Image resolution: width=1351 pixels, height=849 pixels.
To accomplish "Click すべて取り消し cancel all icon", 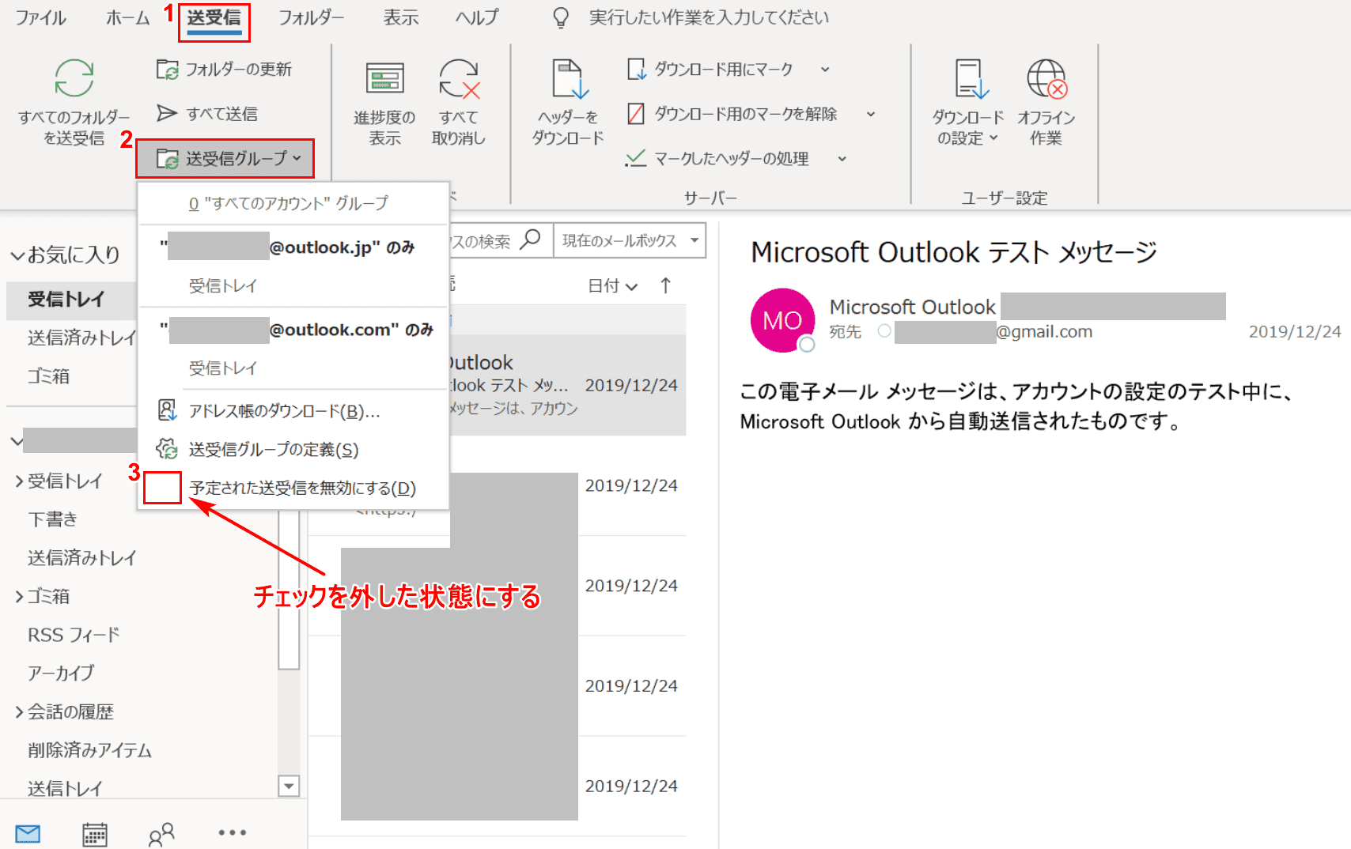I will point(459,79).
